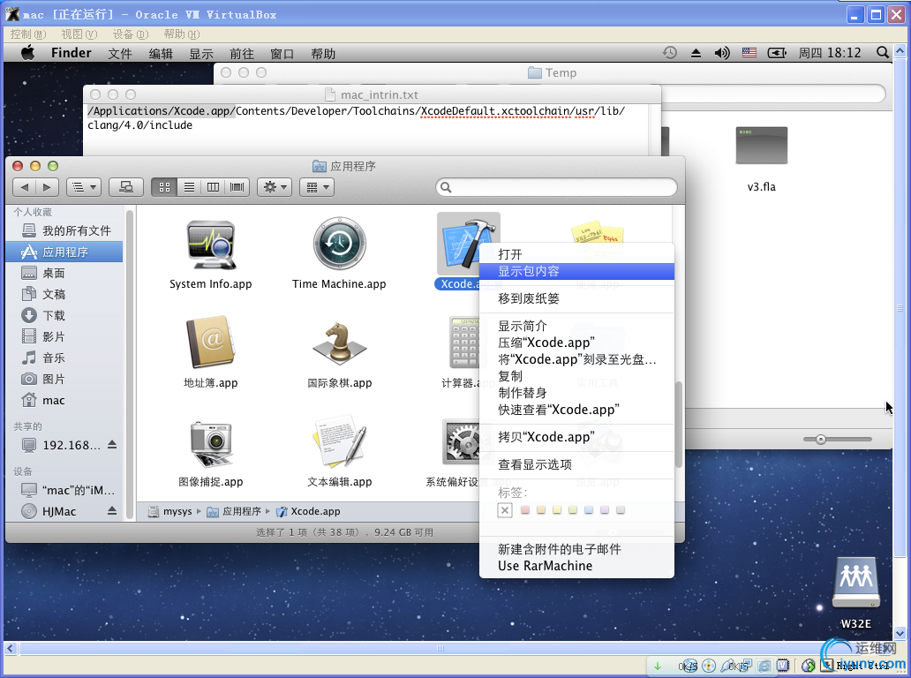
Task: Select System Info.app icon
Action: [x=210, y=245]
